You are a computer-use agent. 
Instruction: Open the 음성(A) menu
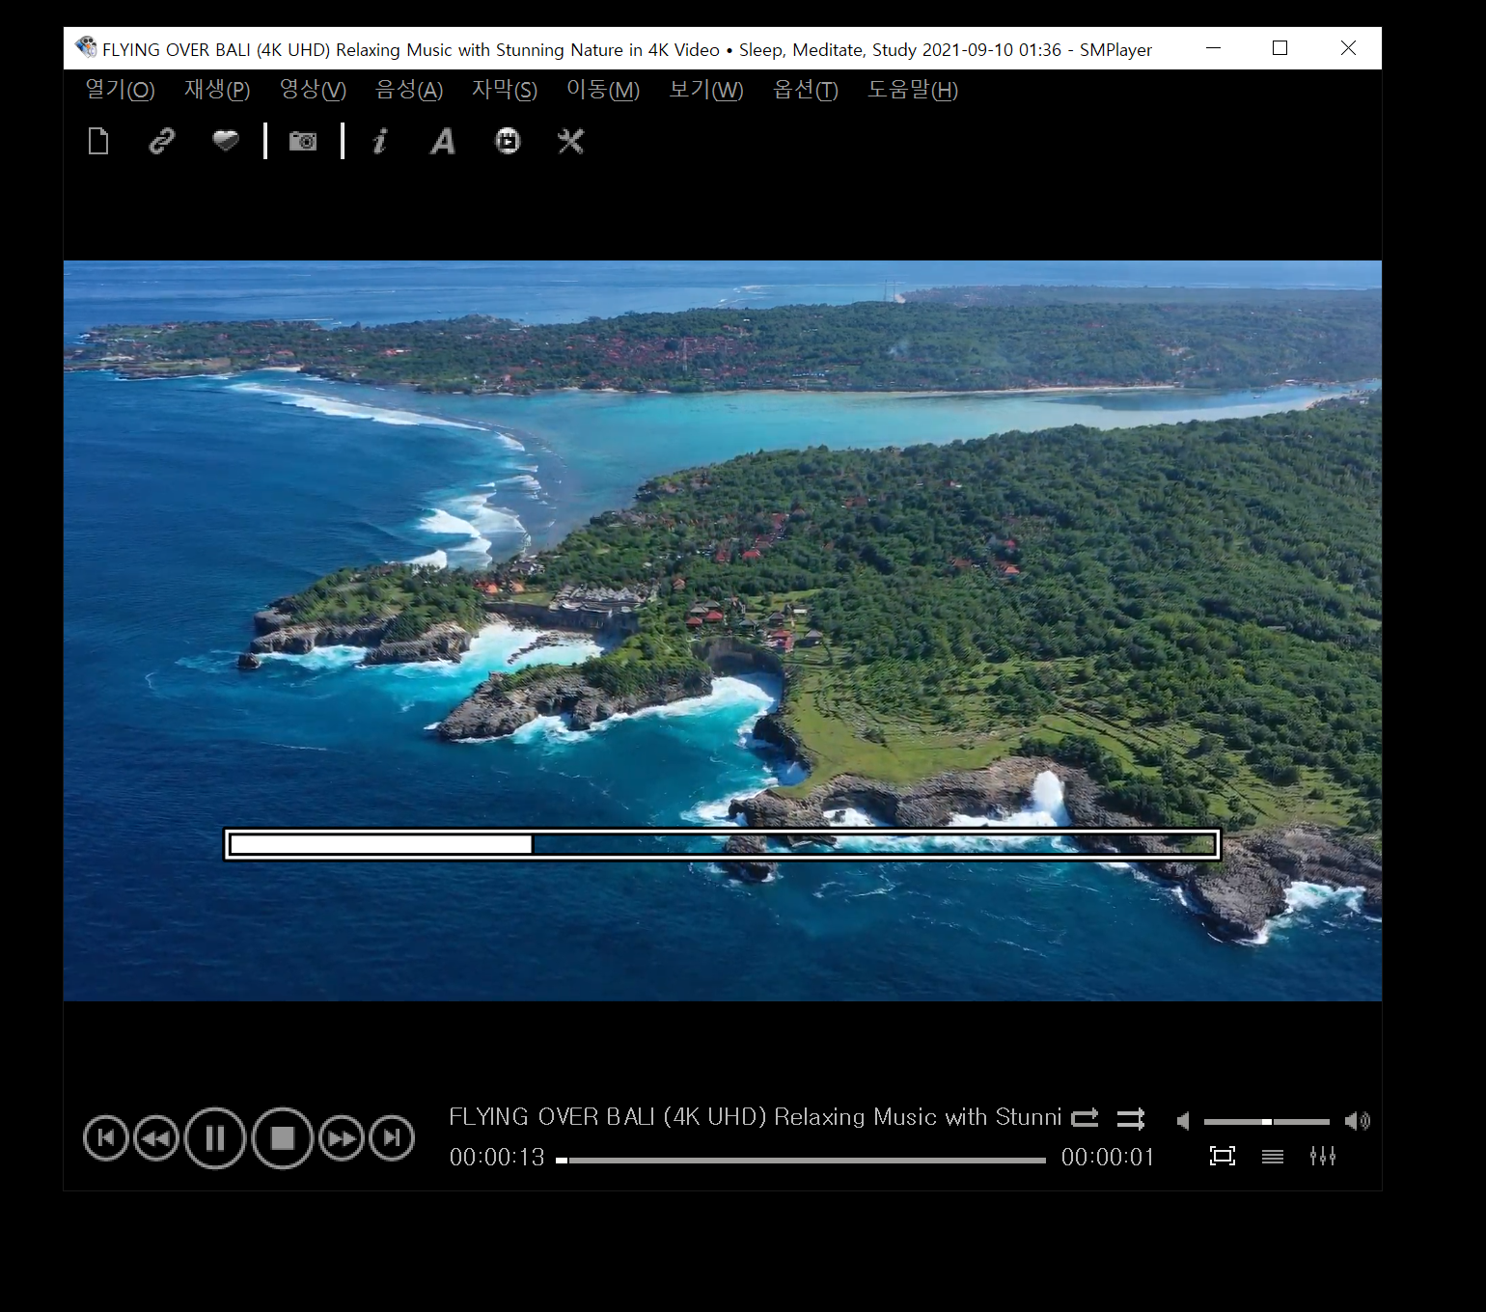[409, 90]
